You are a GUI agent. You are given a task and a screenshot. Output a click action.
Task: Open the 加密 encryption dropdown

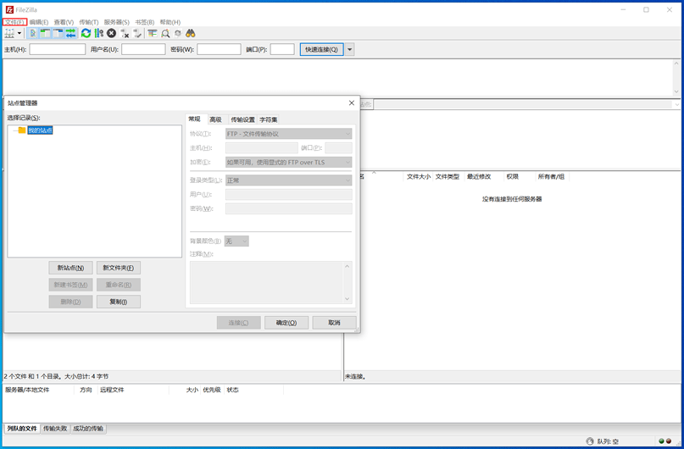pyautogui.click(x=288, y=162)
